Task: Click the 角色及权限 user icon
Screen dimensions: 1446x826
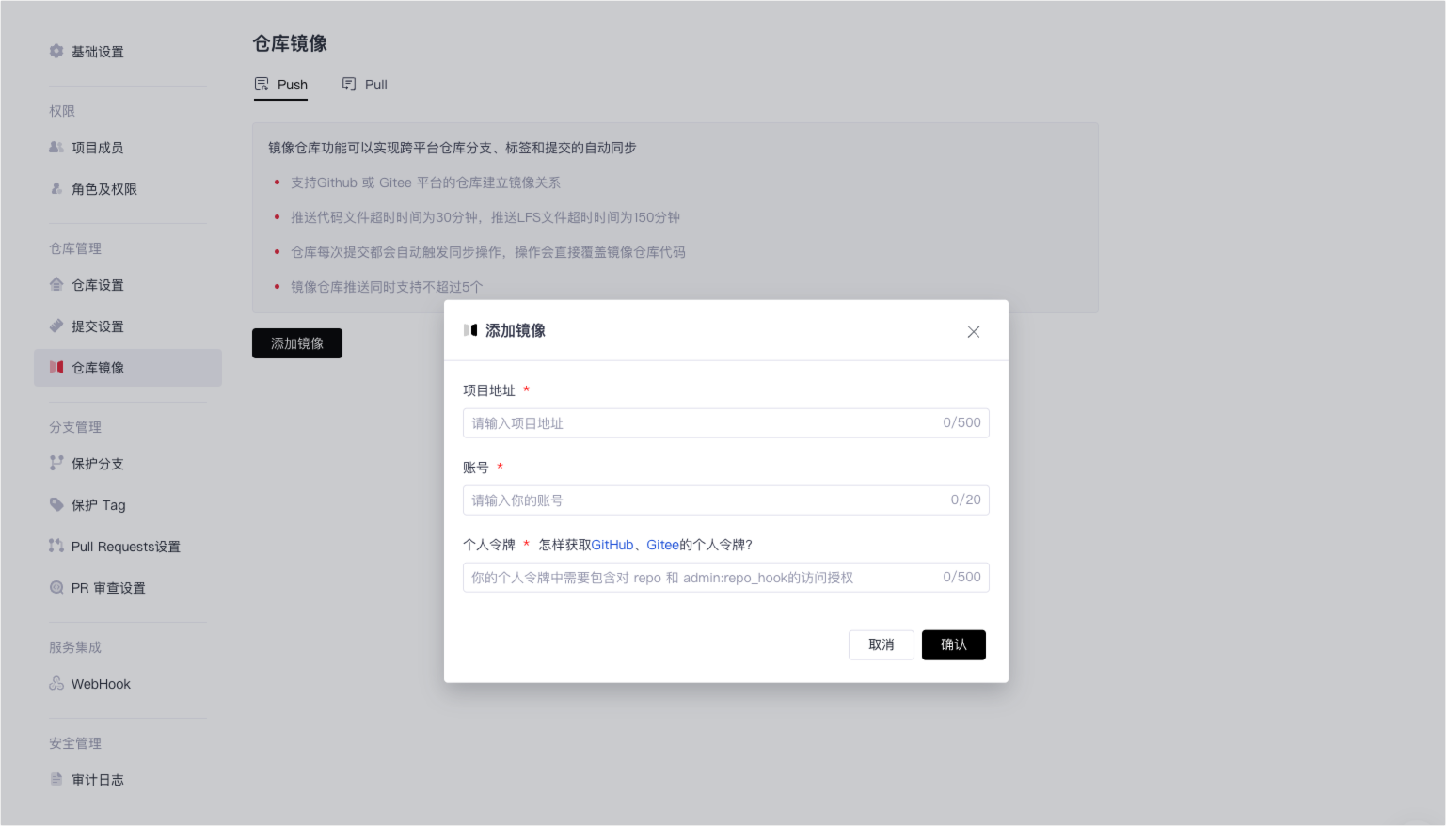Action: (x=56, y=189)
